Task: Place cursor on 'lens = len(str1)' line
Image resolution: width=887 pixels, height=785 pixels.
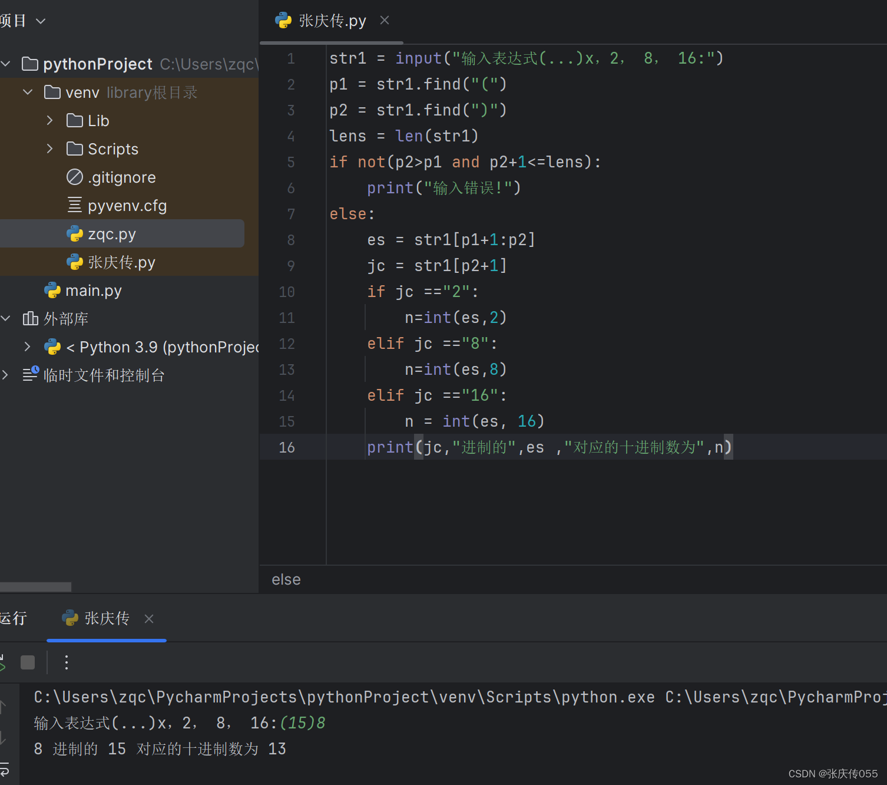Action: tap(404, 136)
